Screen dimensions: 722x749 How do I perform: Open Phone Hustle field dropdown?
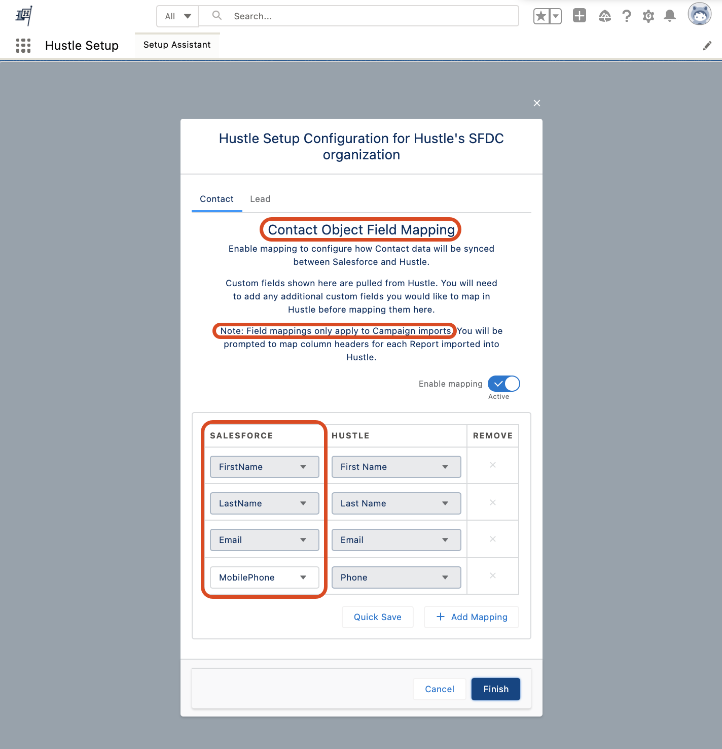[x=396, y=577]
